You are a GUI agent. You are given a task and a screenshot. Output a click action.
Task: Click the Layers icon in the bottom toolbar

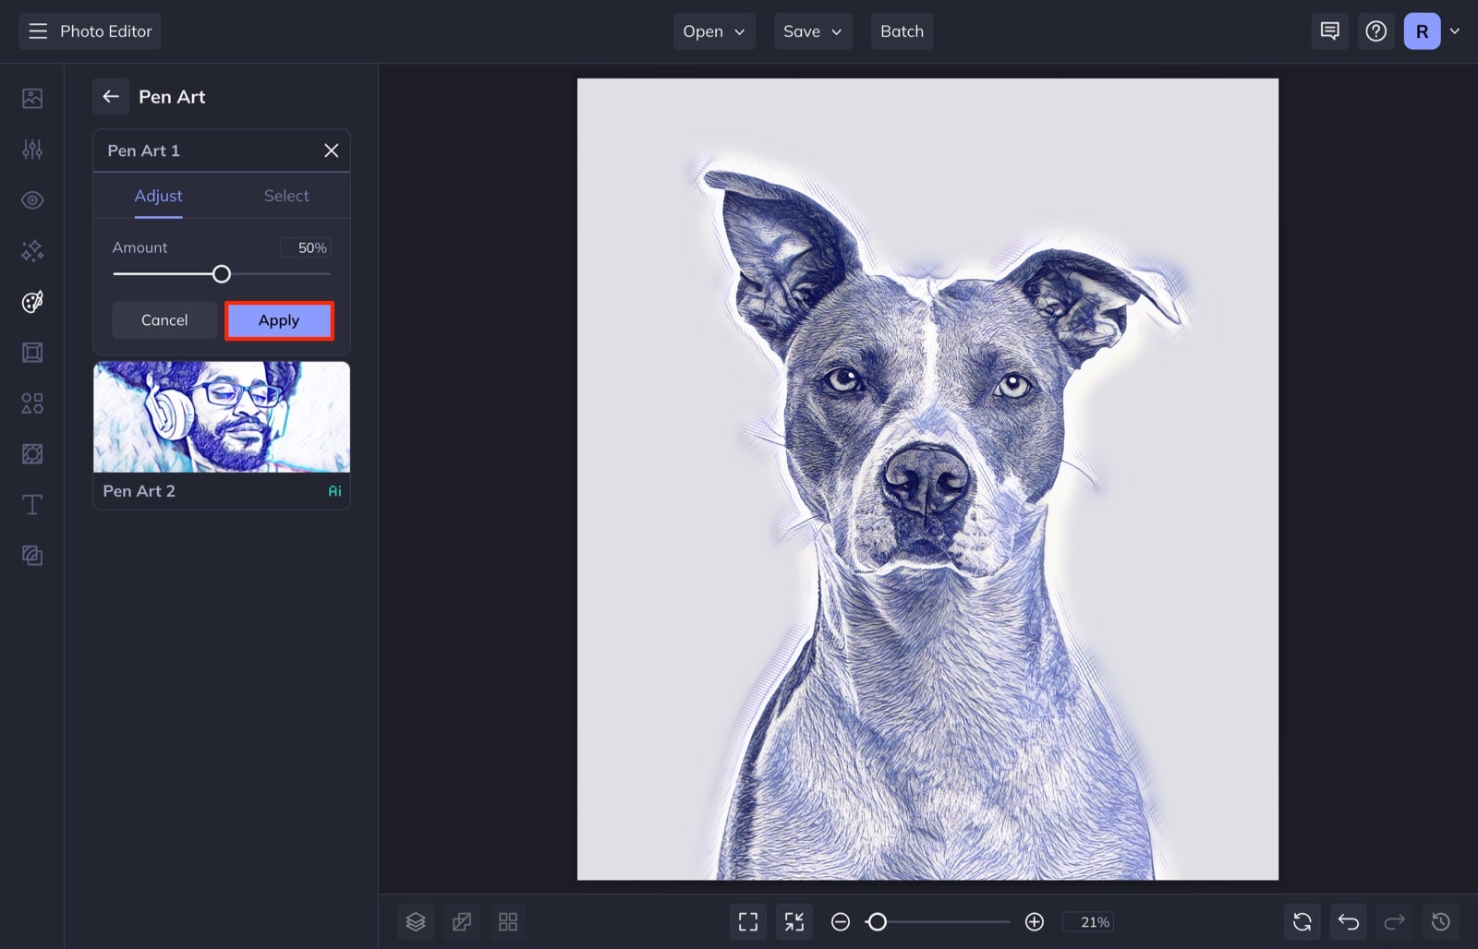[416, 921]
